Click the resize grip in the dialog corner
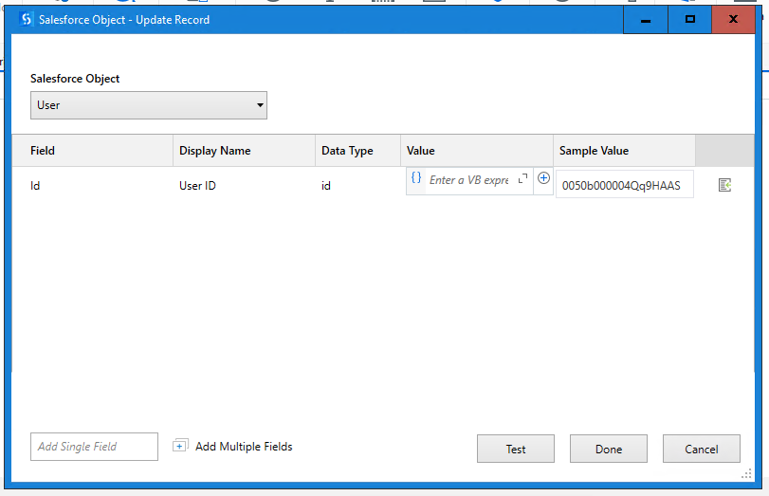This screenshot has height=496, width=769. 746,474
